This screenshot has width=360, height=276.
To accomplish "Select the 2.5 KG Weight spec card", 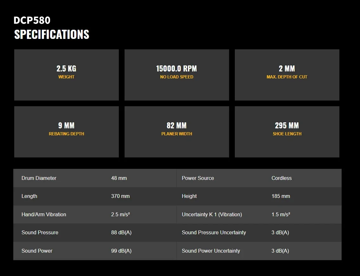I will click(67, 75).
